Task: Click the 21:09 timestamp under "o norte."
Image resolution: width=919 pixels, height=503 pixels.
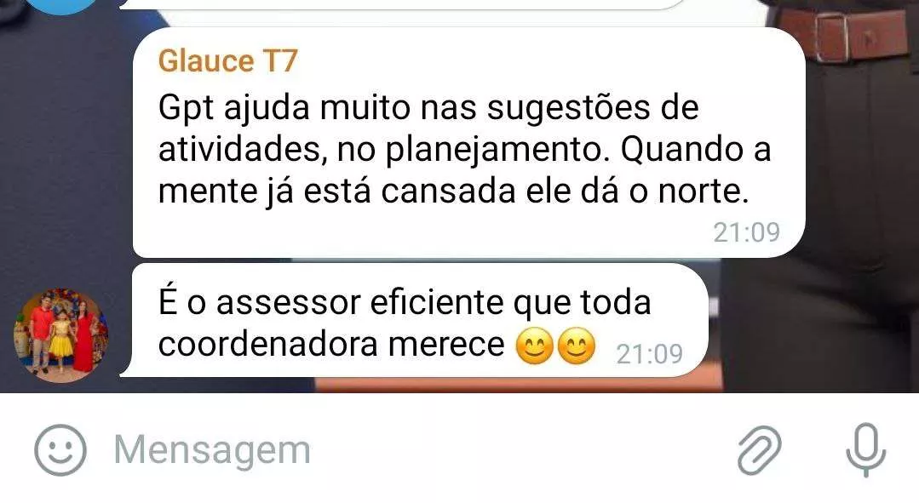Action: [747, 232]
